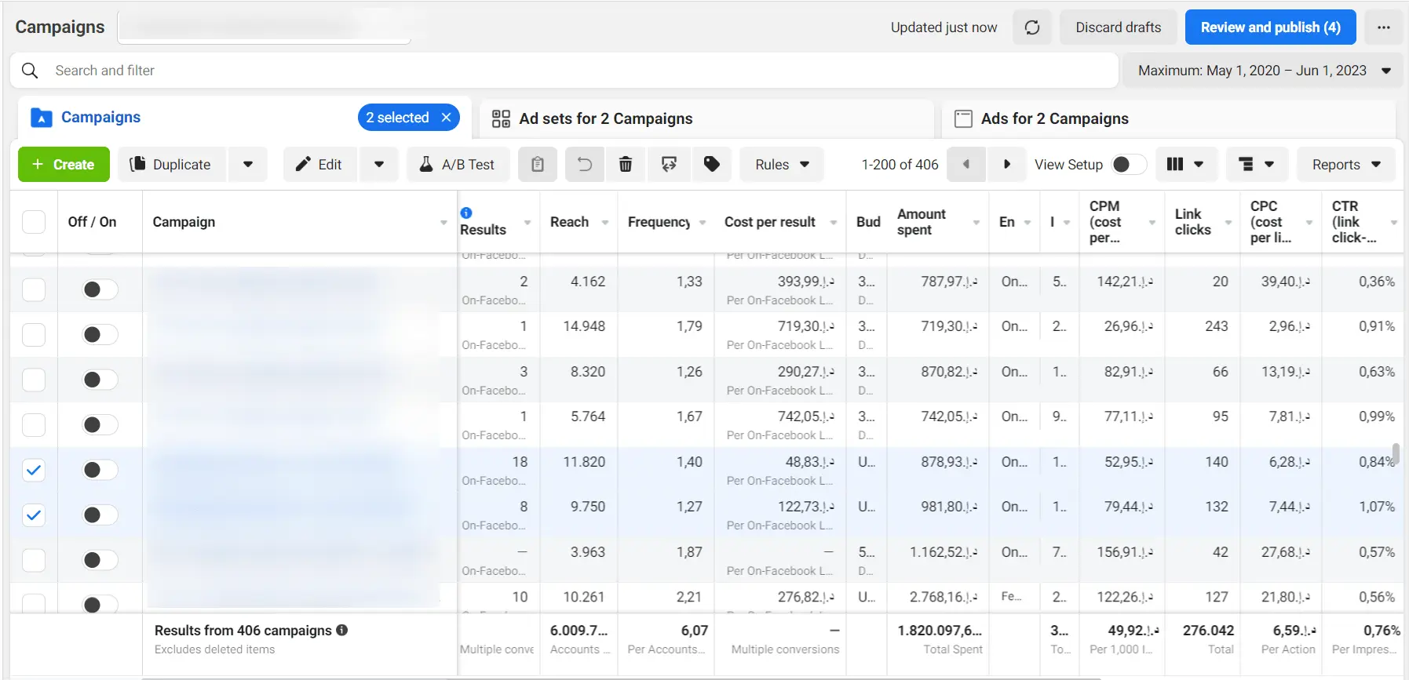Image resolution: width=1409 pixels, height=680 pixels.
Task: Open the columns layout dropdown
Action: pos(1185,165)
